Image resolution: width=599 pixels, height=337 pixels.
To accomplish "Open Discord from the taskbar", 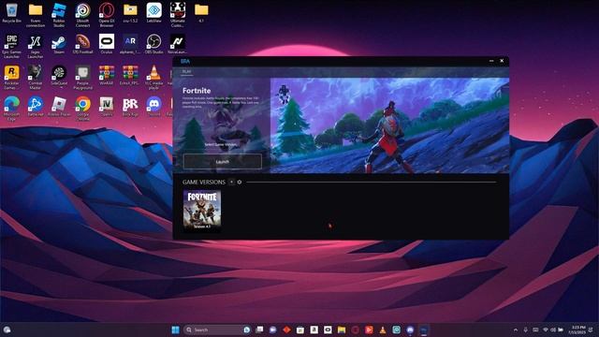I will [410, 330].
